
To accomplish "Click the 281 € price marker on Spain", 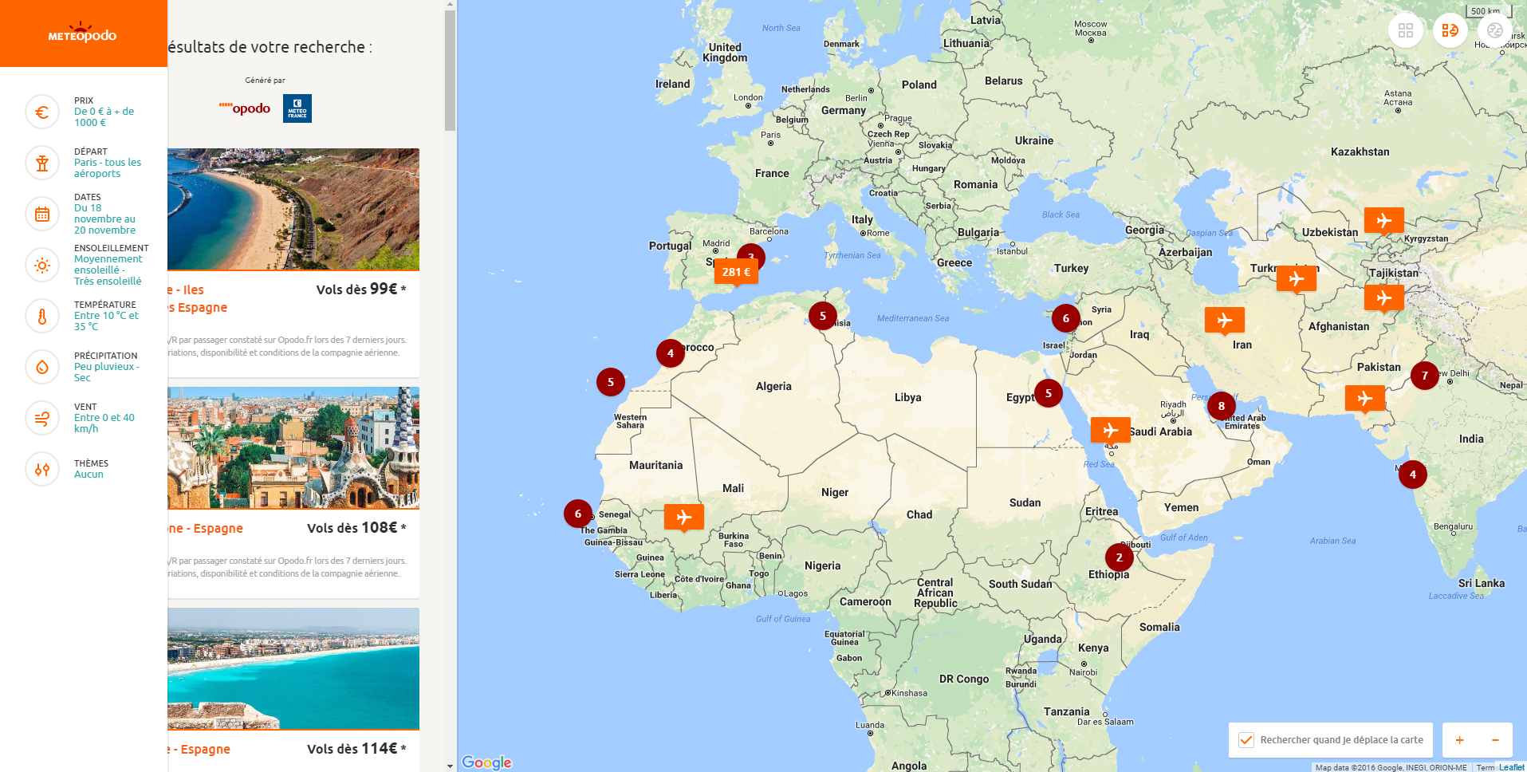I will (x=736, y=272).
